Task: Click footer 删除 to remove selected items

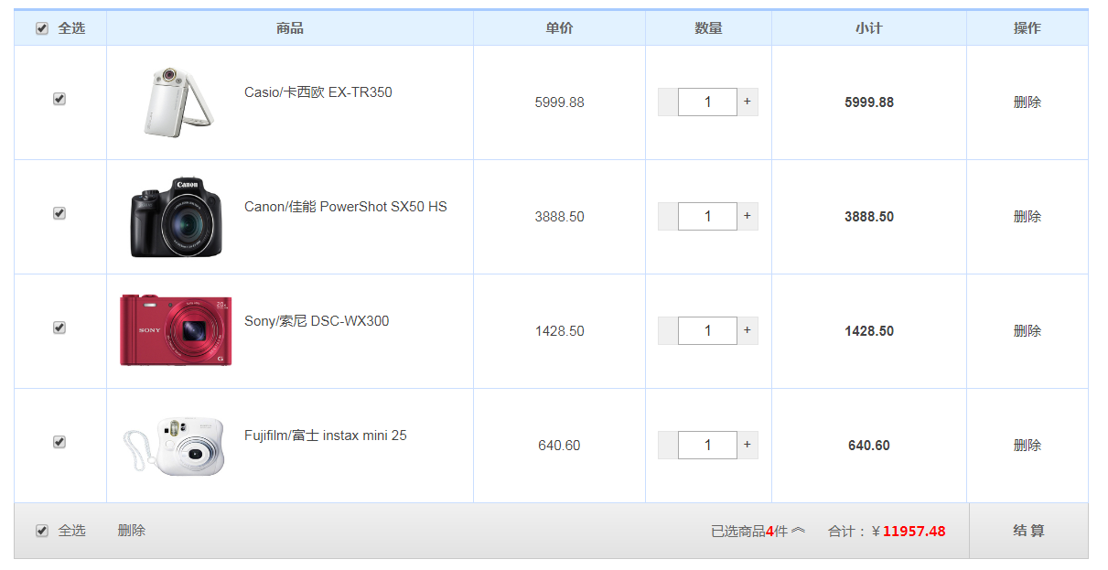Action: tap(131, 531)
